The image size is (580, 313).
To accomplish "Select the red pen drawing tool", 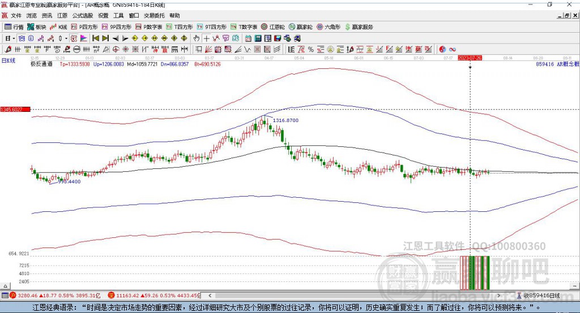I will (x=8, y=50).
